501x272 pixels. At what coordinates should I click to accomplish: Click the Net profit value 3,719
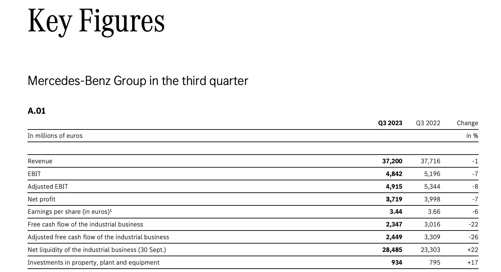tap(394, 199)
